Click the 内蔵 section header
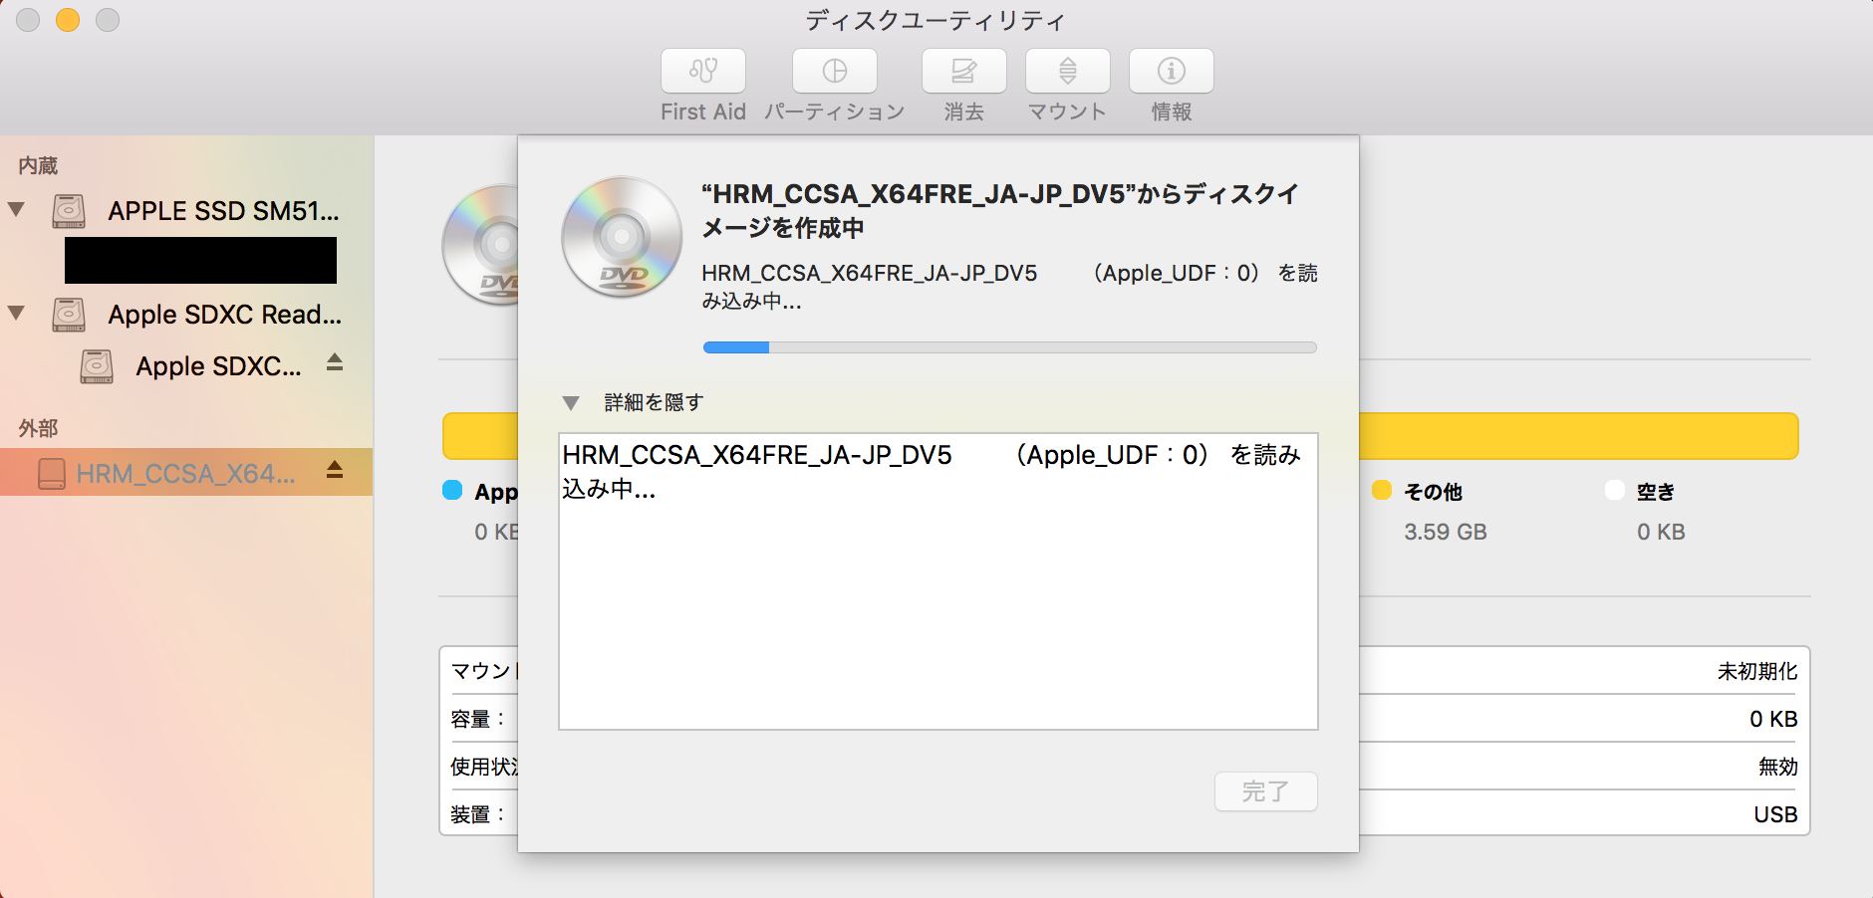This screenshot has width=1873, height=898. (x=39, y=165)
